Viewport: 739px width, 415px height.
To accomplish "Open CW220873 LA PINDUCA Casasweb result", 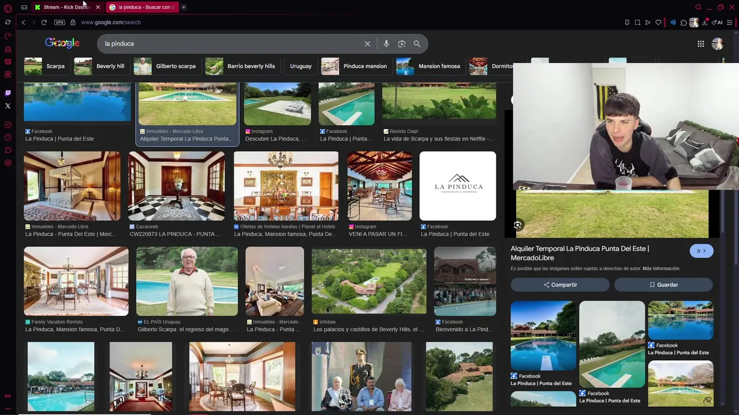I will click(176, 186).
